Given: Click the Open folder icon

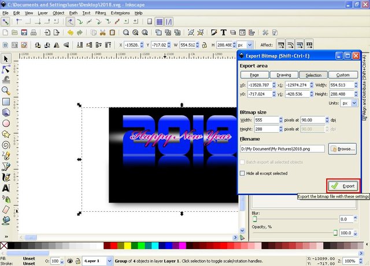Looking at the screenshot, I should tap(14, 32).
